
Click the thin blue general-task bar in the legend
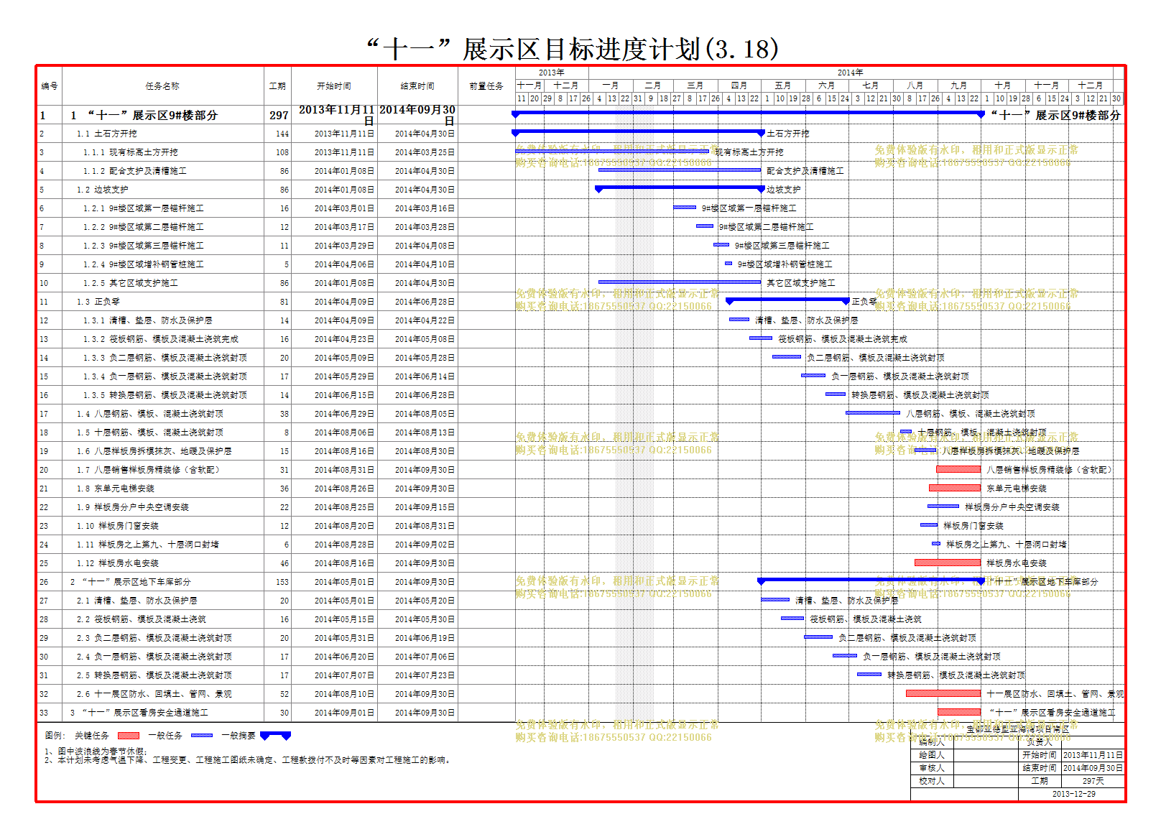(x=202, y=736)
